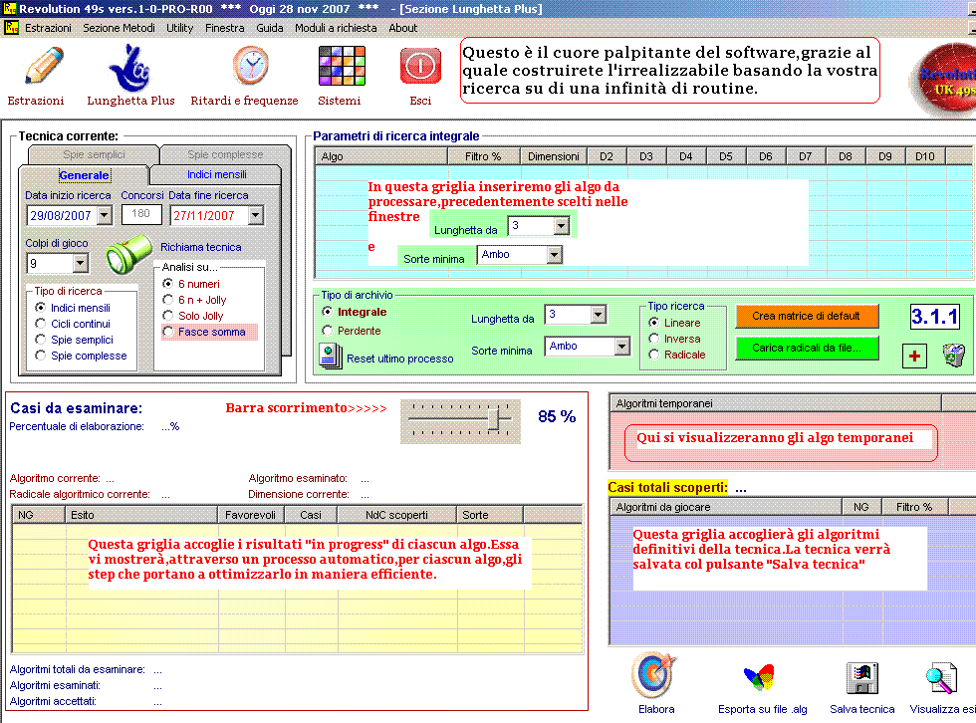The height and width of the screenshot is (723, 976).
Task: Select Lineare search type radio
Action: (653, 323)
